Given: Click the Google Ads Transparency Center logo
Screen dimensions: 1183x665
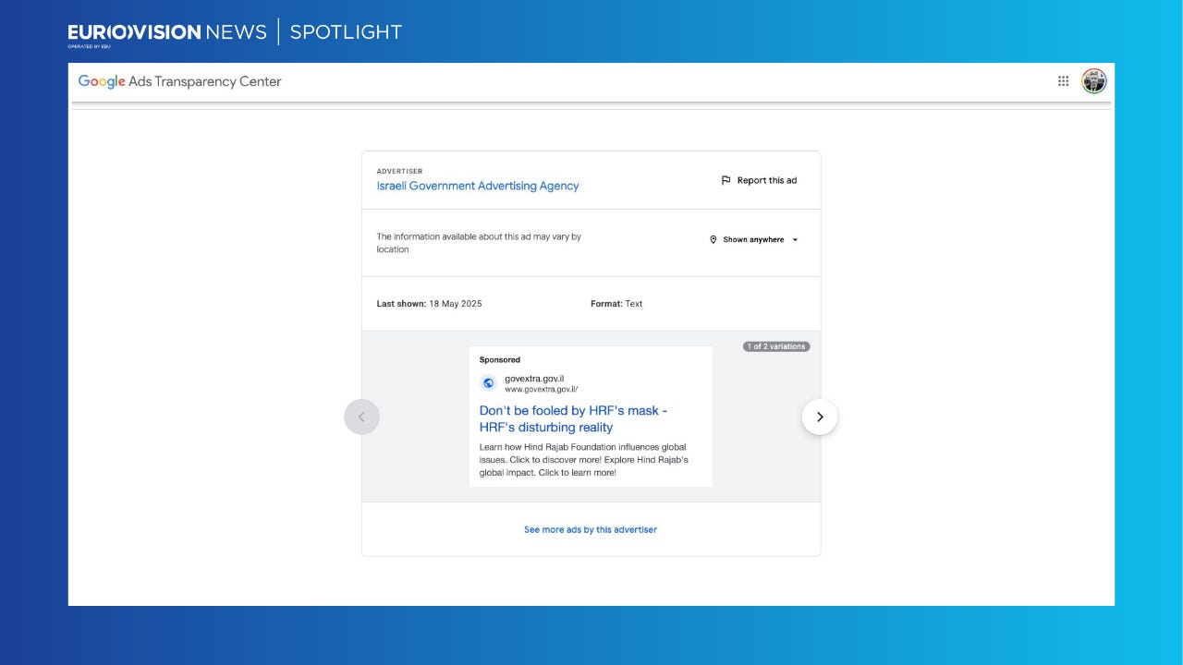Looking at the screenshot, I should (x=179, y=81).
